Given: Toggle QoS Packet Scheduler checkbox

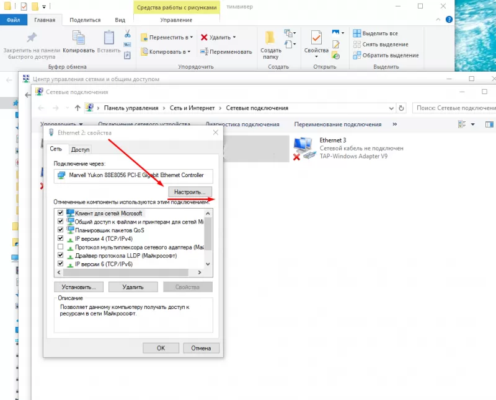Looking at the screenshot, I should (x=60, y=230).
